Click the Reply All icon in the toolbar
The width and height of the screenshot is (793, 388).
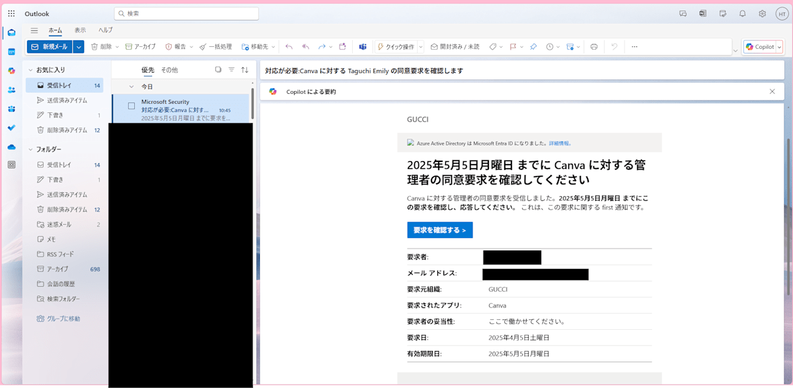305,47
